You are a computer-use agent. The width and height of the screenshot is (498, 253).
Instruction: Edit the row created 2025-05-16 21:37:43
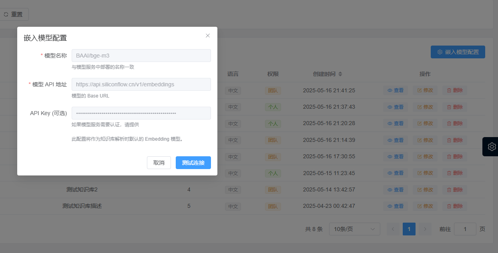(x=425, y=107)
